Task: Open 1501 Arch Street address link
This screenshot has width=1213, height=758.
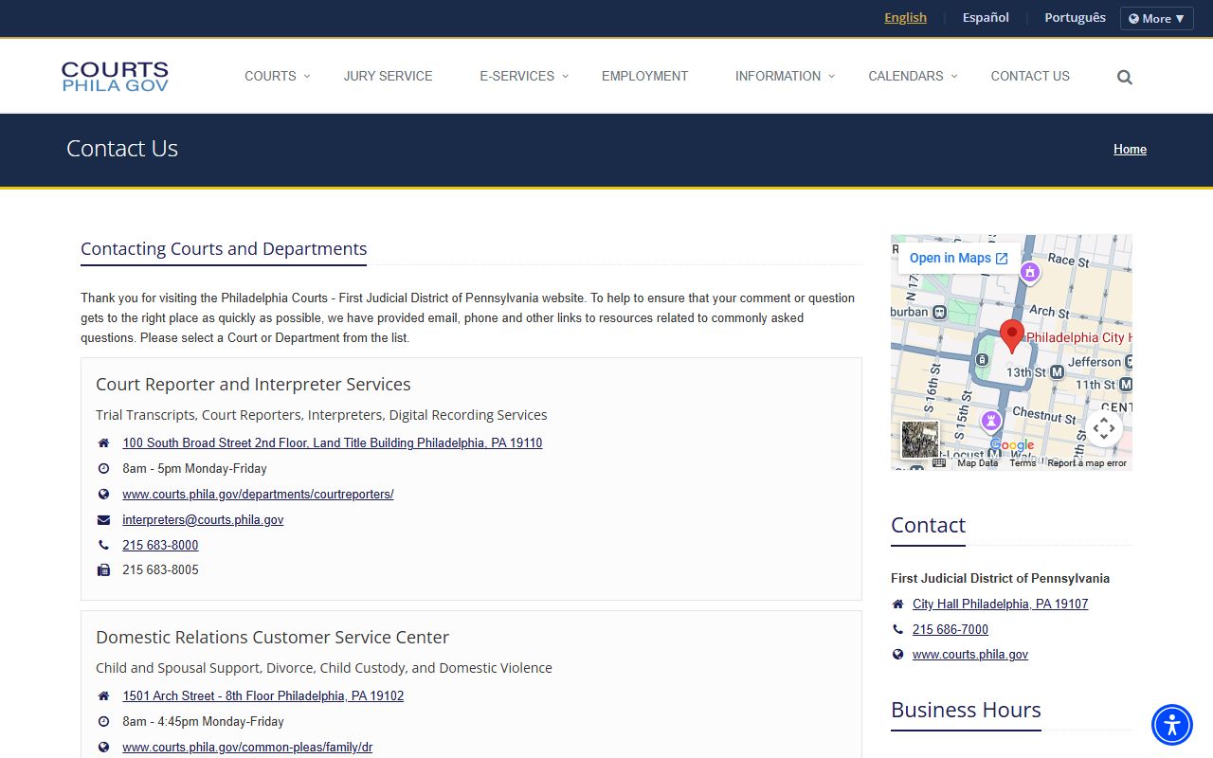Action: click(263, 696)
